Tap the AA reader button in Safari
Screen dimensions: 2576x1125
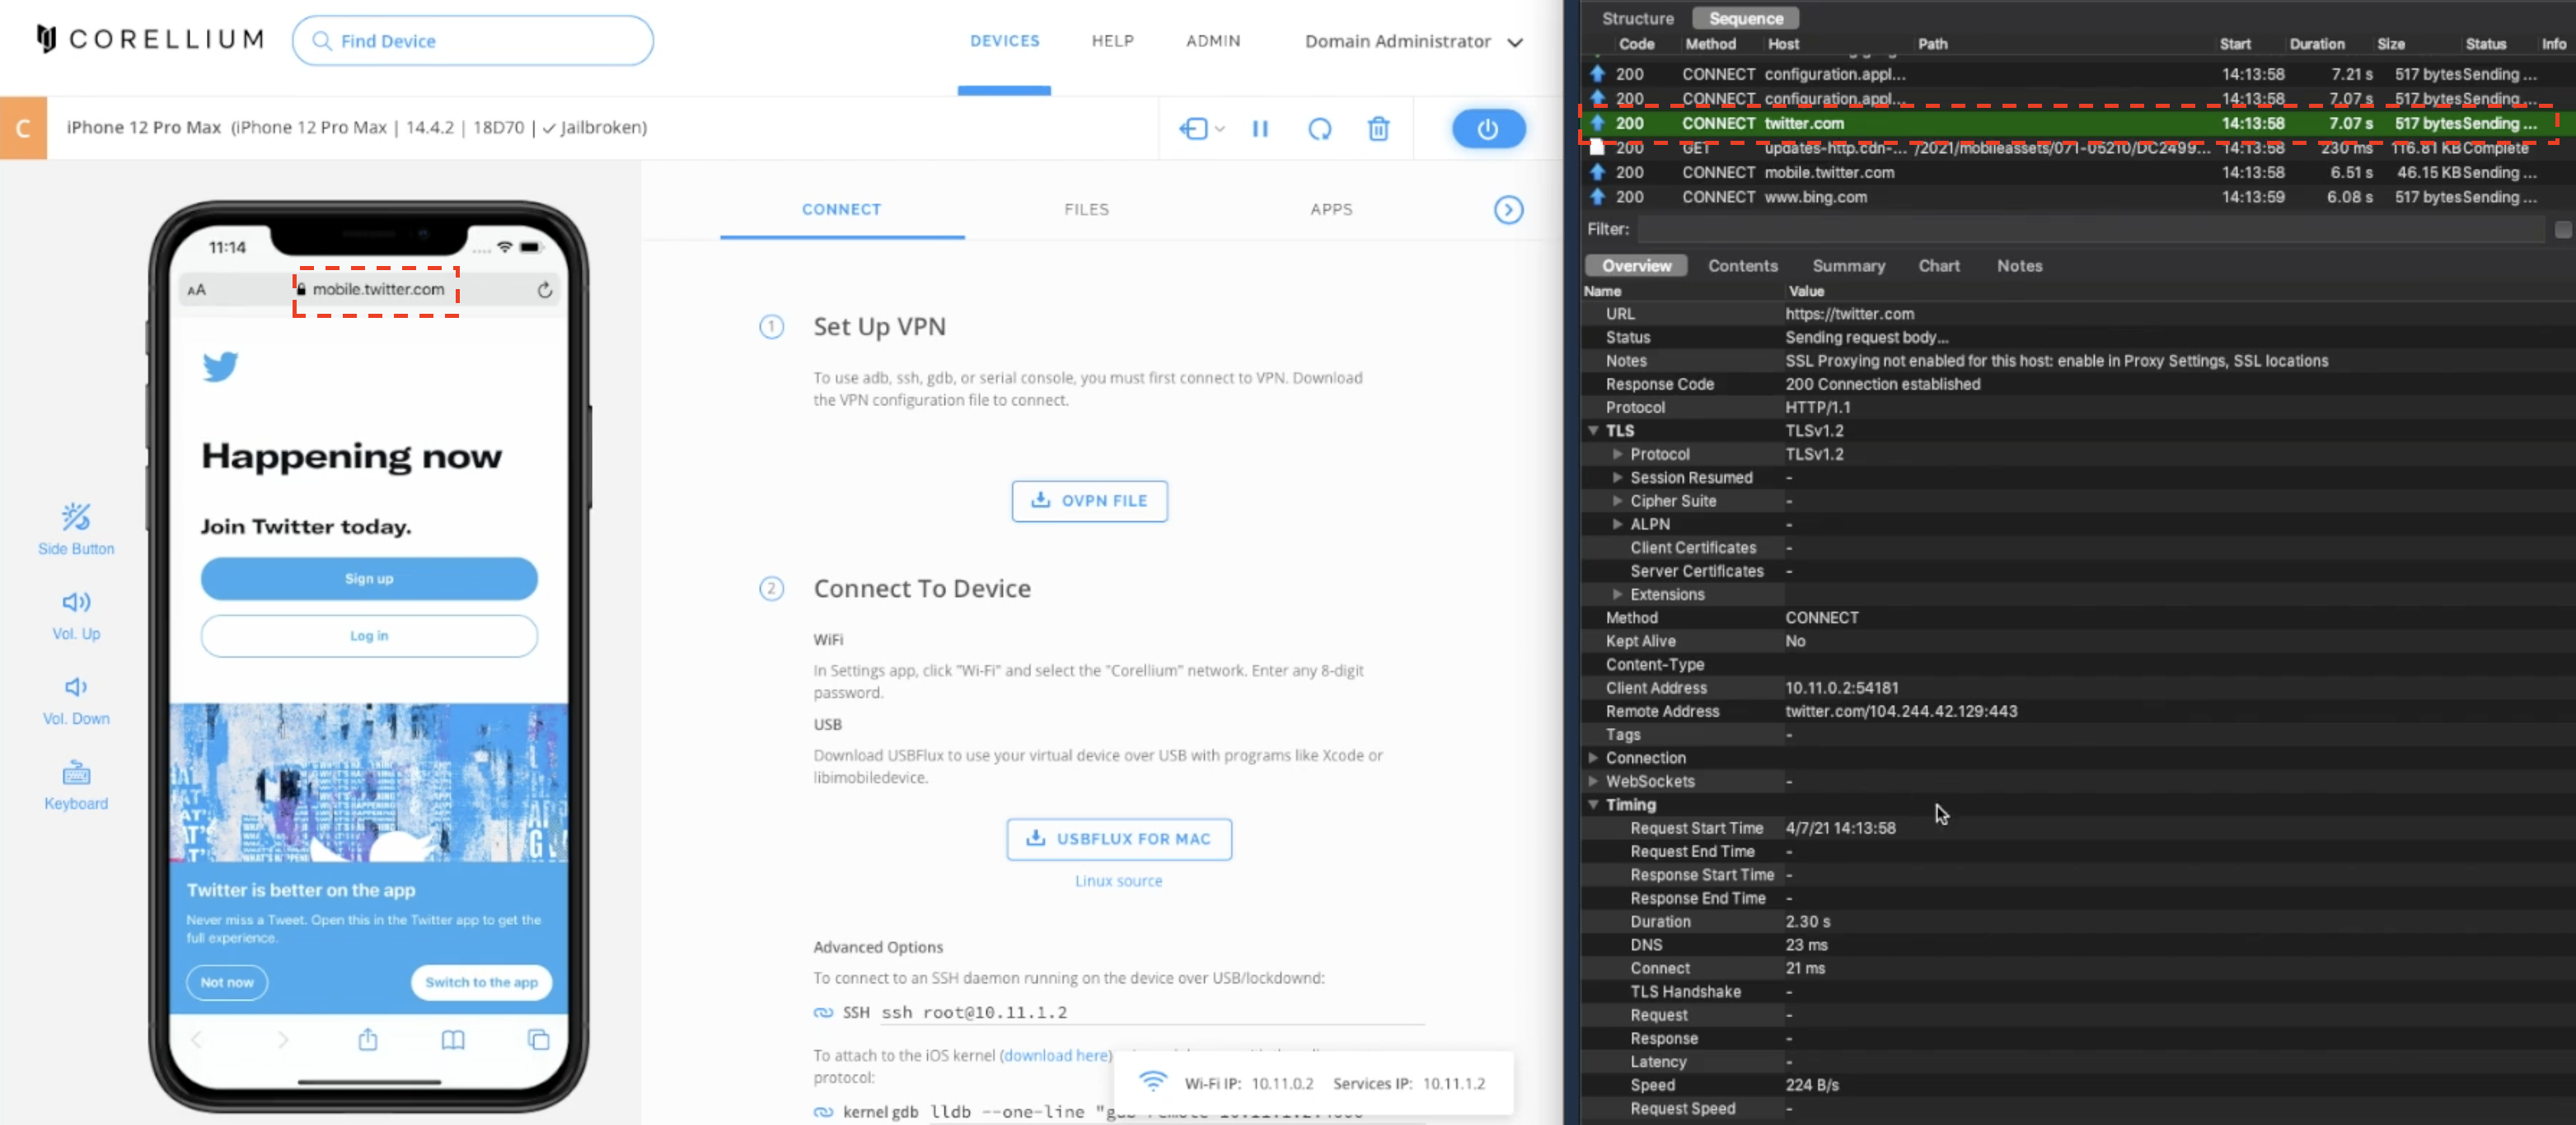tap(196, 290)
